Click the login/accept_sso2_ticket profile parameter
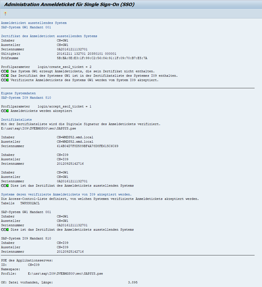This screenshot has height=287, width=262. click(65, 107)
